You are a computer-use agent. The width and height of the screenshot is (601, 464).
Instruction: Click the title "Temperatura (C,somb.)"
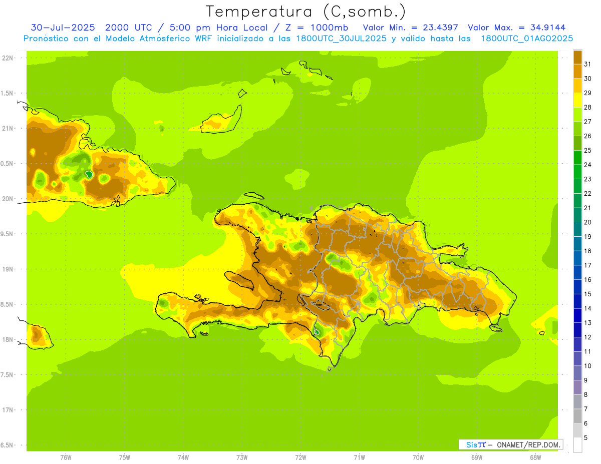pos(306,12)
